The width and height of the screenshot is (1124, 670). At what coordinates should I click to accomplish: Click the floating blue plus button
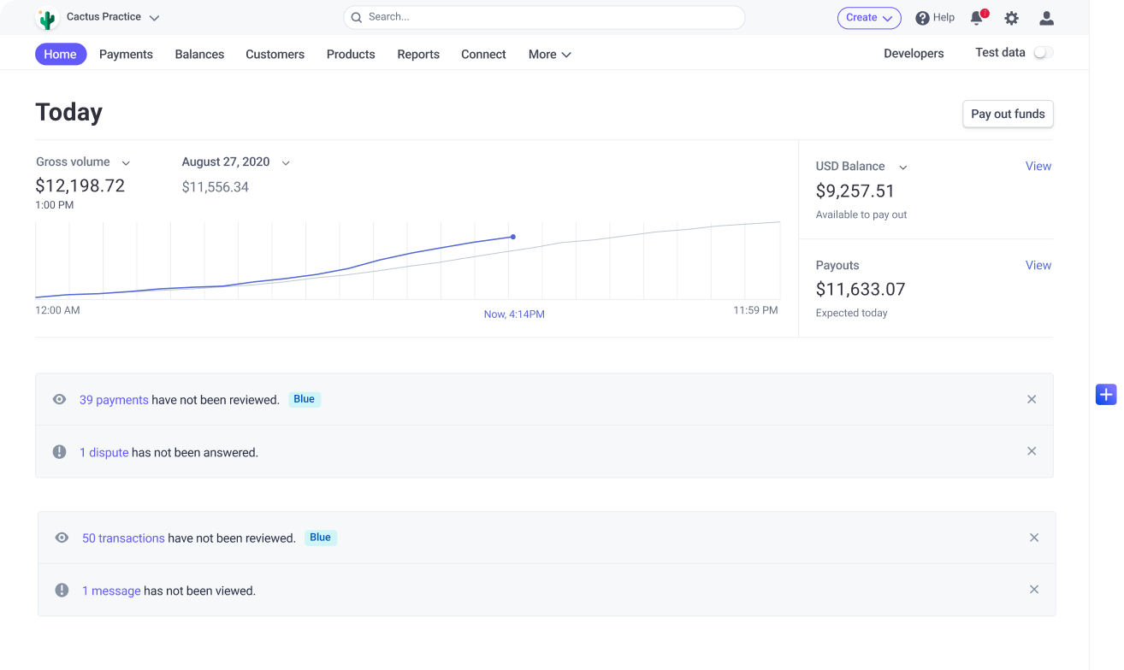coord(1106,394)
